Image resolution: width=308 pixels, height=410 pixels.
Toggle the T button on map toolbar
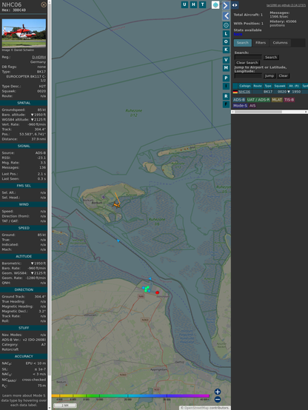pos(202,4)
